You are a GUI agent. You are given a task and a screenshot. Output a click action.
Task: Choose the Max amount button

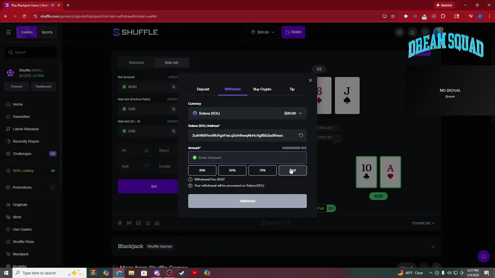[293, 170]
